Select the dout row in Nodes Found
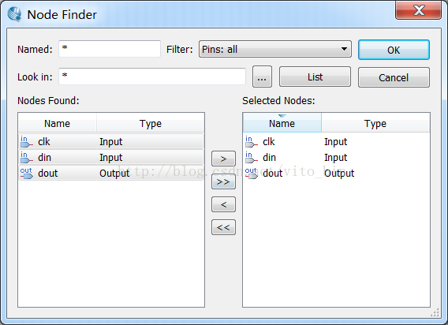 coord(111,173)
